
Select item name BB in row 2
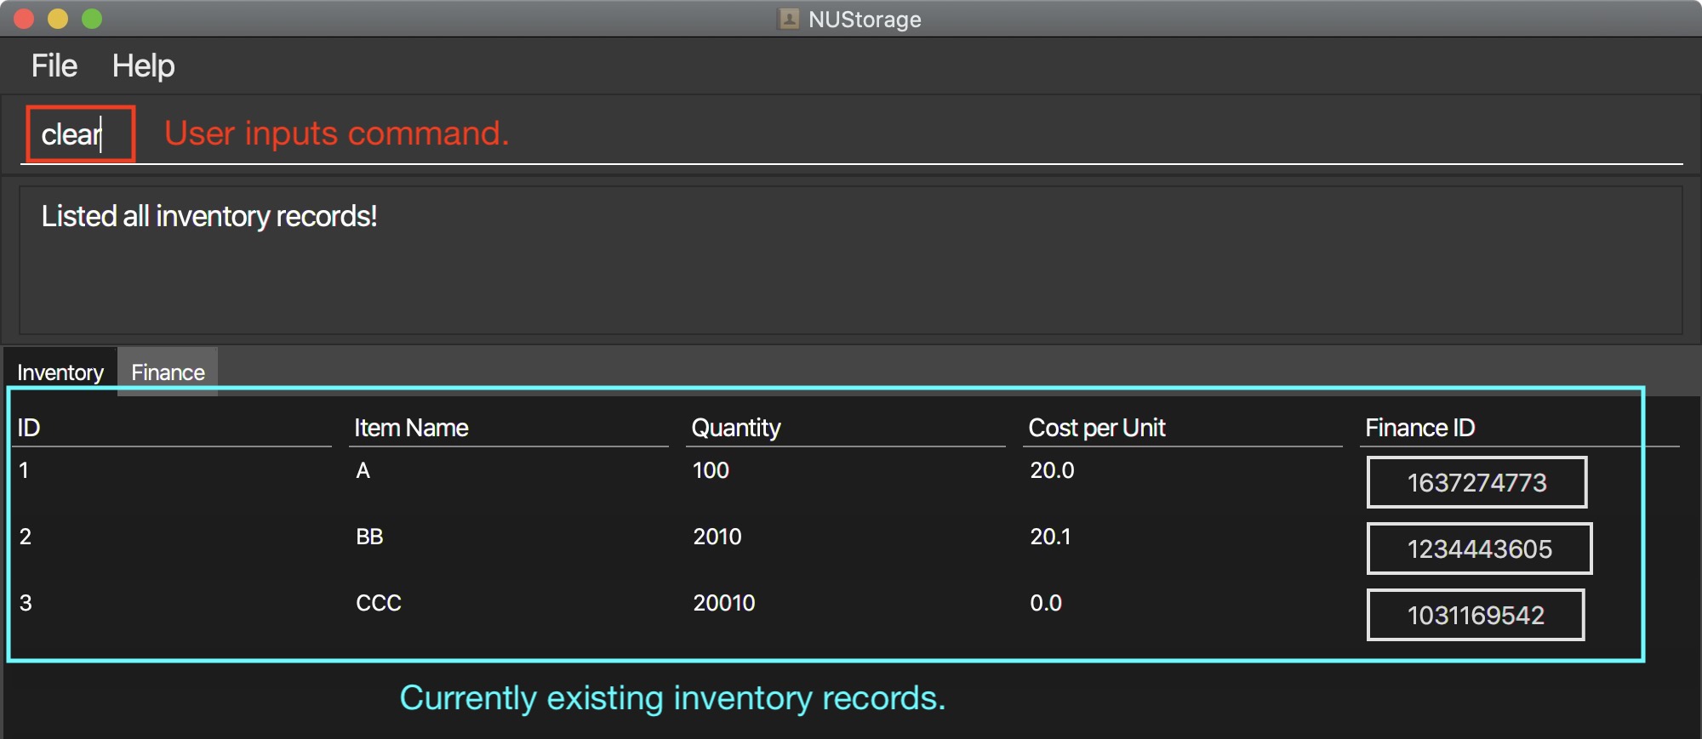[x=369, y=537]
